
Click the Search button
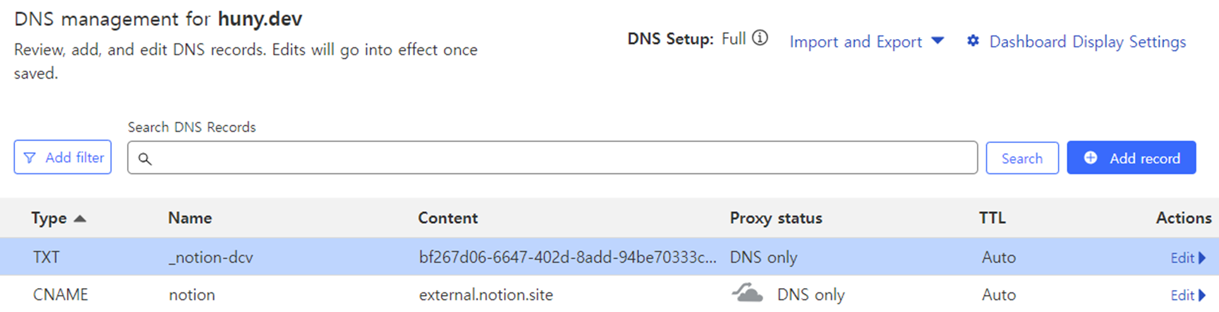pyautogui.click(x=1022, y=158)
